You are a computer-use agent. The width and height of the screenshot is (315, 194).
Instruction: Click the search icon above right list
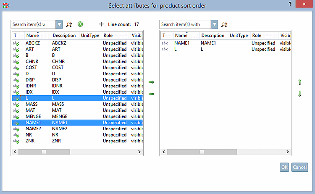225,25
